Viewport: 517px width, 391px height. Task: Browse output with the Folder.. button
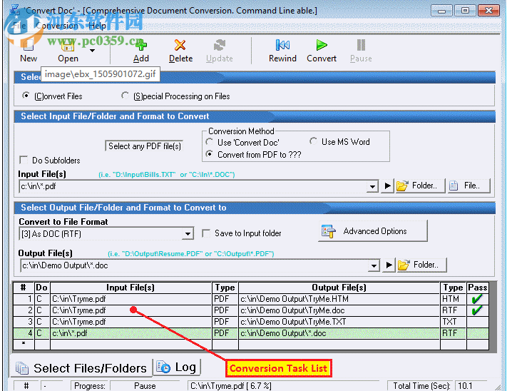[x=421, y=265]
